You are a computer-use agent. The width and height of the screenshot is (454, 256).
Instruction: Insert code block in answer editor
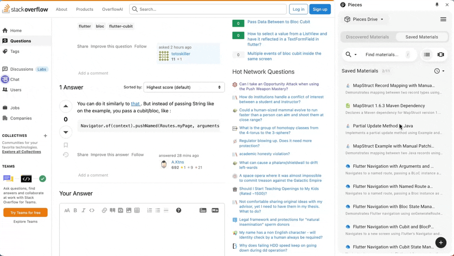click(121, 210)
